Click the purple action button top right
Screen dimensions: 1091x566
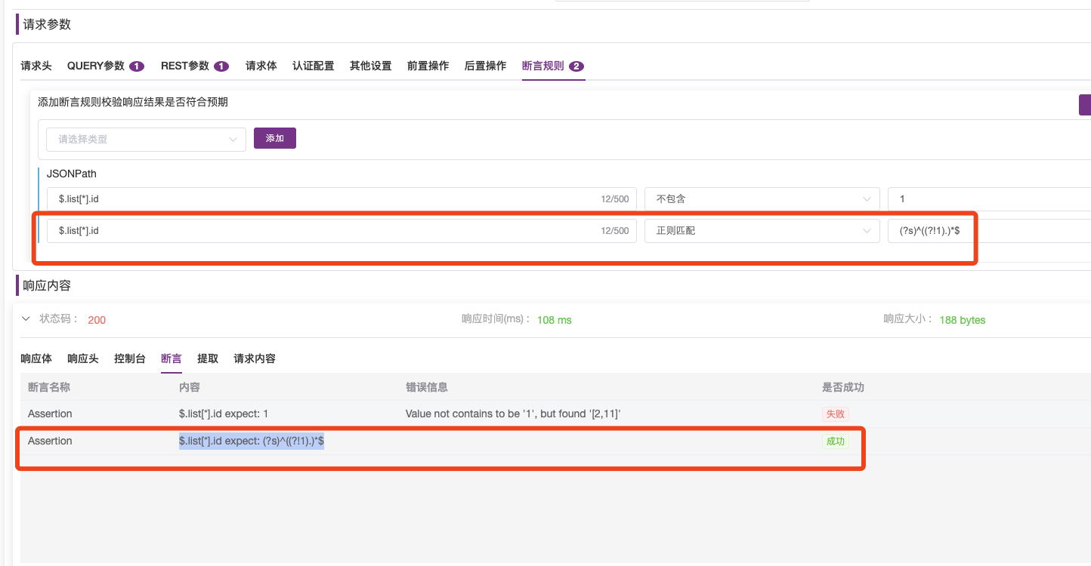tap(1085, 105)
